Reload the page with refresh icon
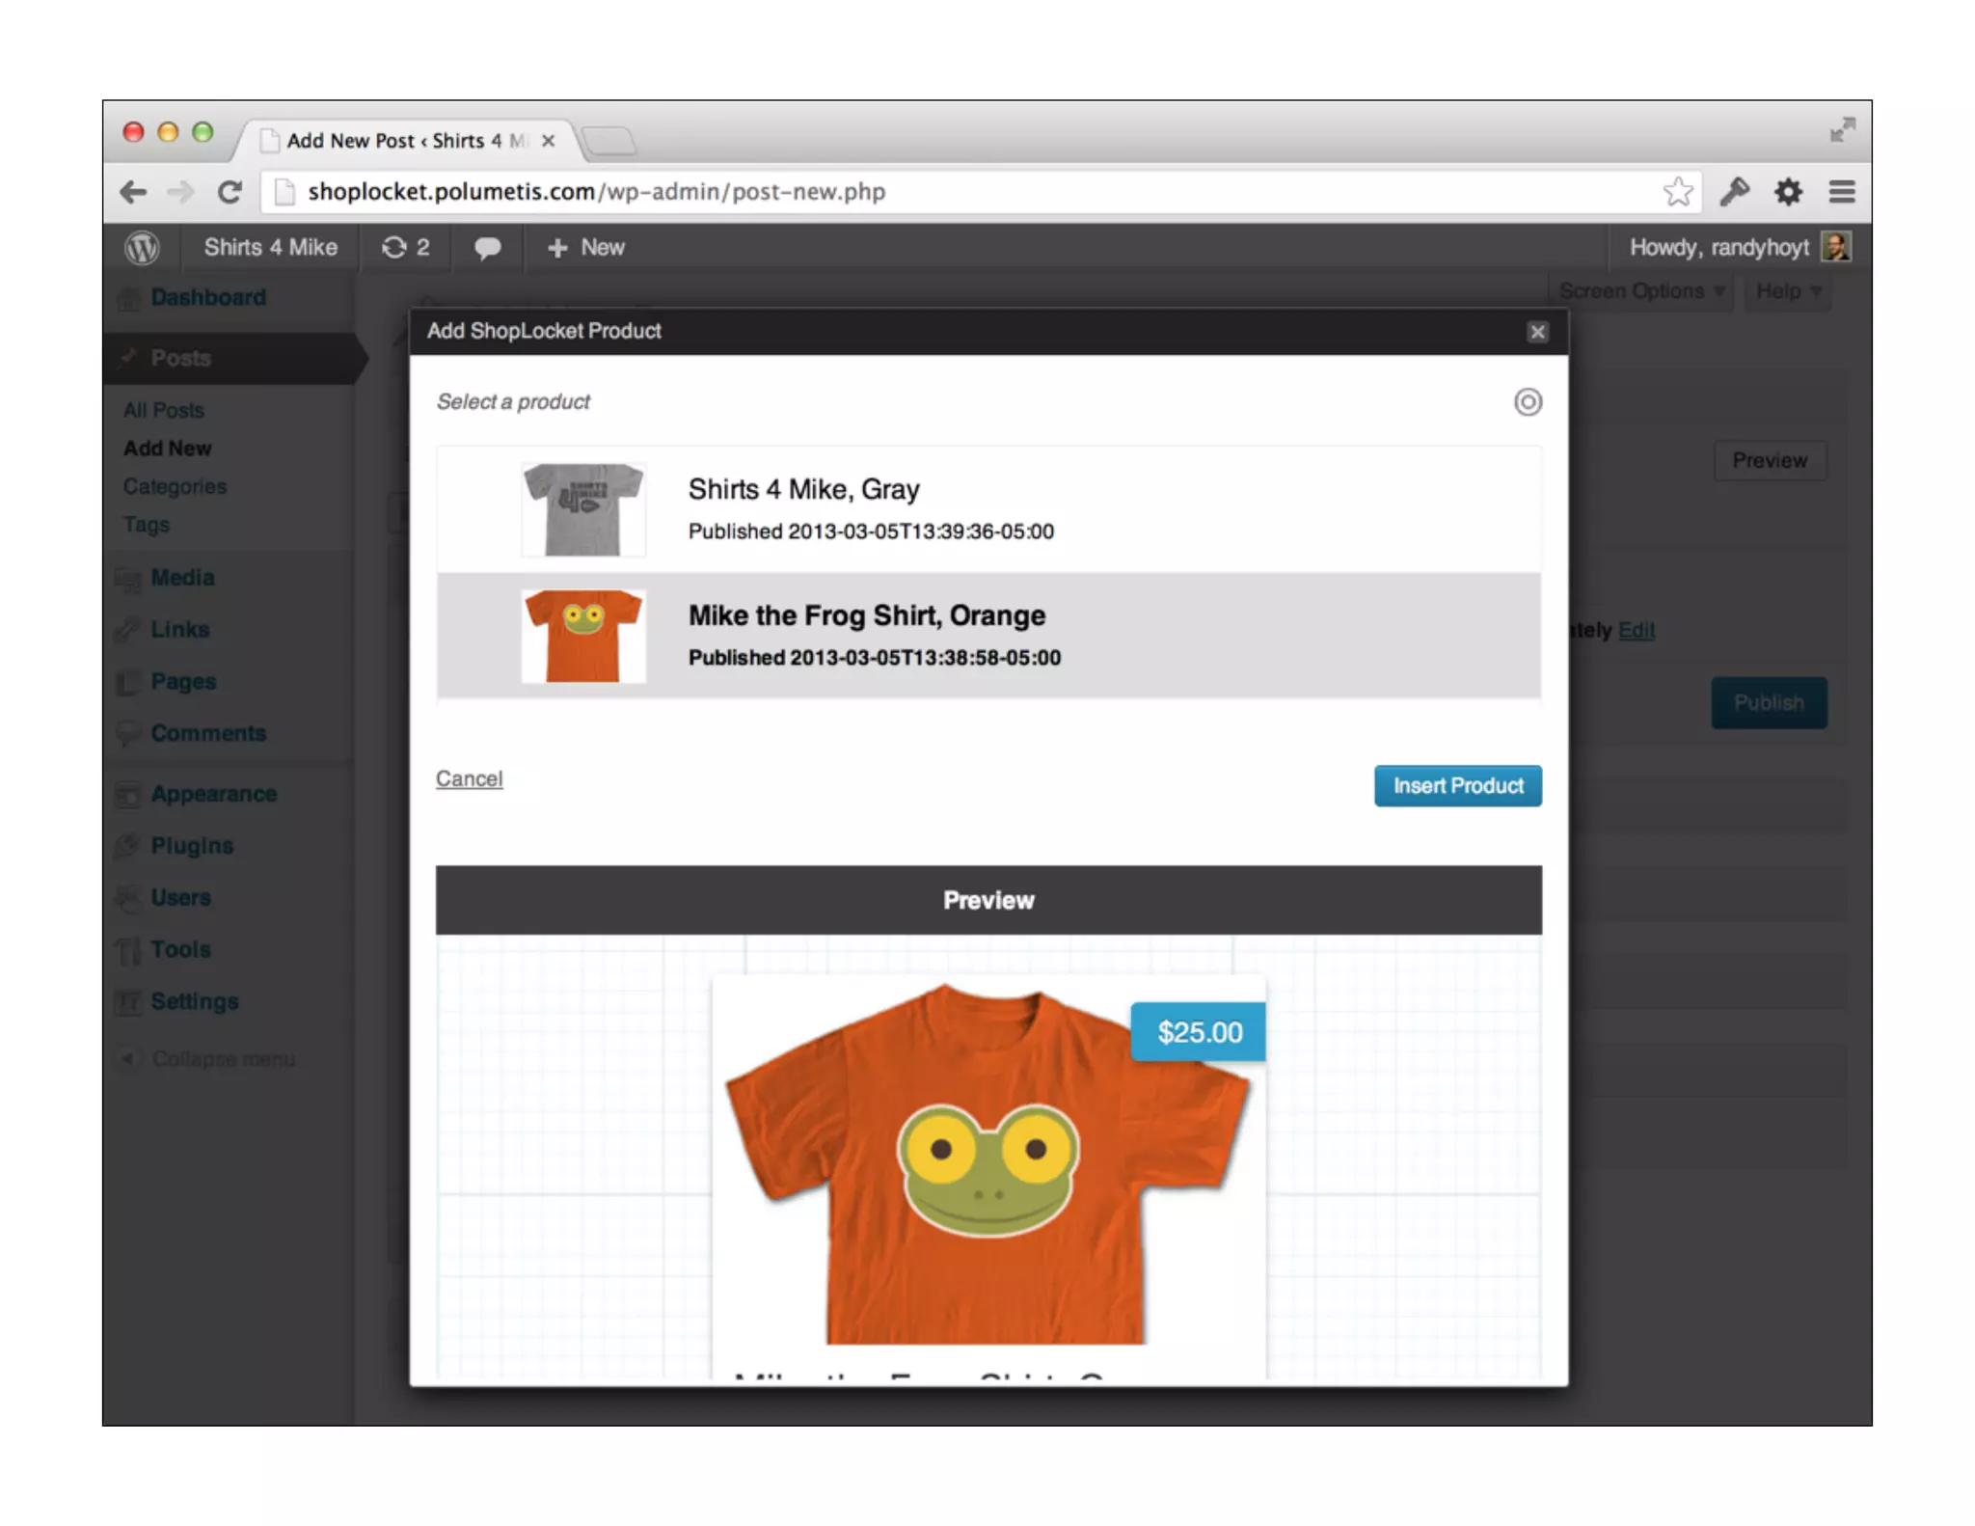The width and height of the screenshot is (1975, 1526). pos(230,192)
